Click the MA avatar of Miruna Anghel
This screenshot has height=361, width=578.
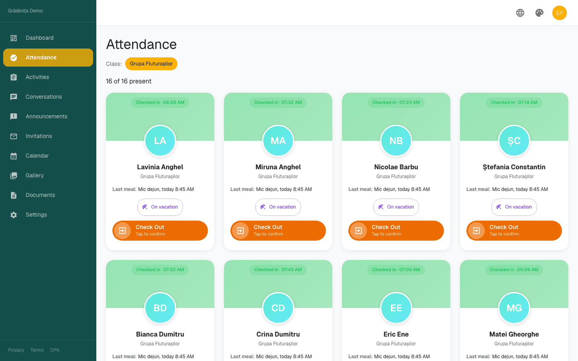[x=278, y=141]
